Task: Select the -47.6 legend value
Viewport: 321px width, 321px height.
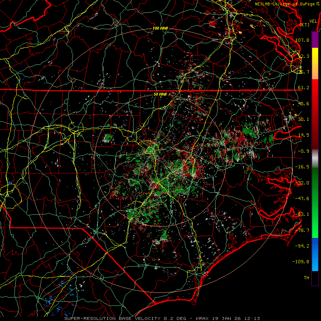Action: [x=302, y=199]
